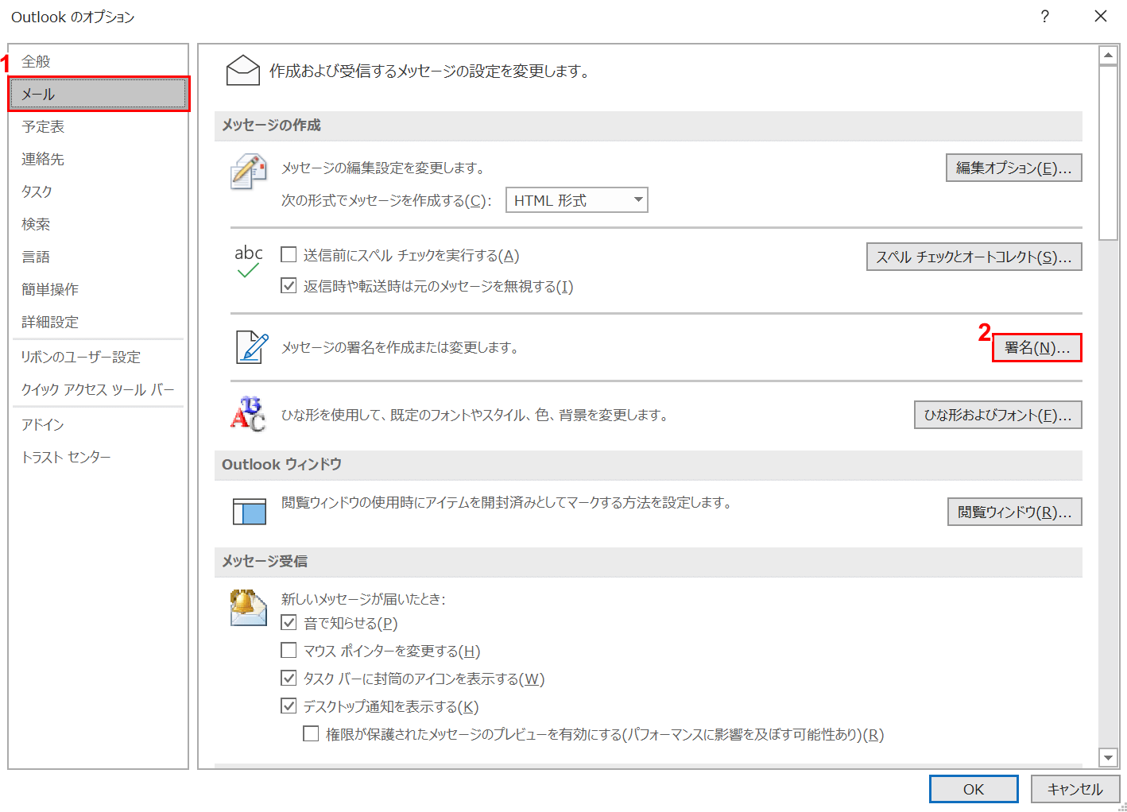Screen dimensions: 1127x812
Task: Click キャンセル button
Action: (x=1075, y=789)
